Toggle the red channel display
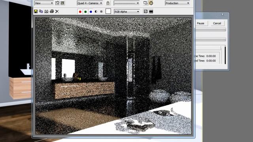This screenshot has width=253, height=142. [80, 11]
